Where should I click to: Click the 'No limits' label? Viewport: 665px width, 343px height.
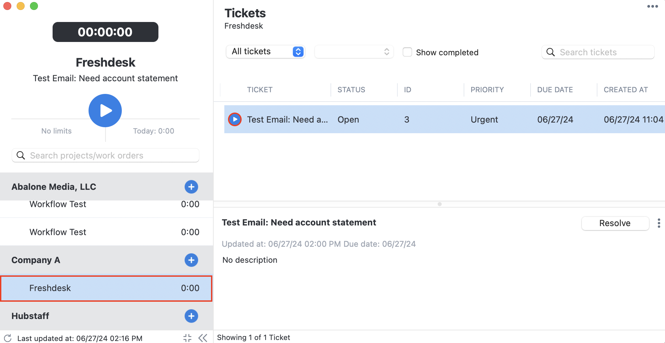click(x=56, y=131)
